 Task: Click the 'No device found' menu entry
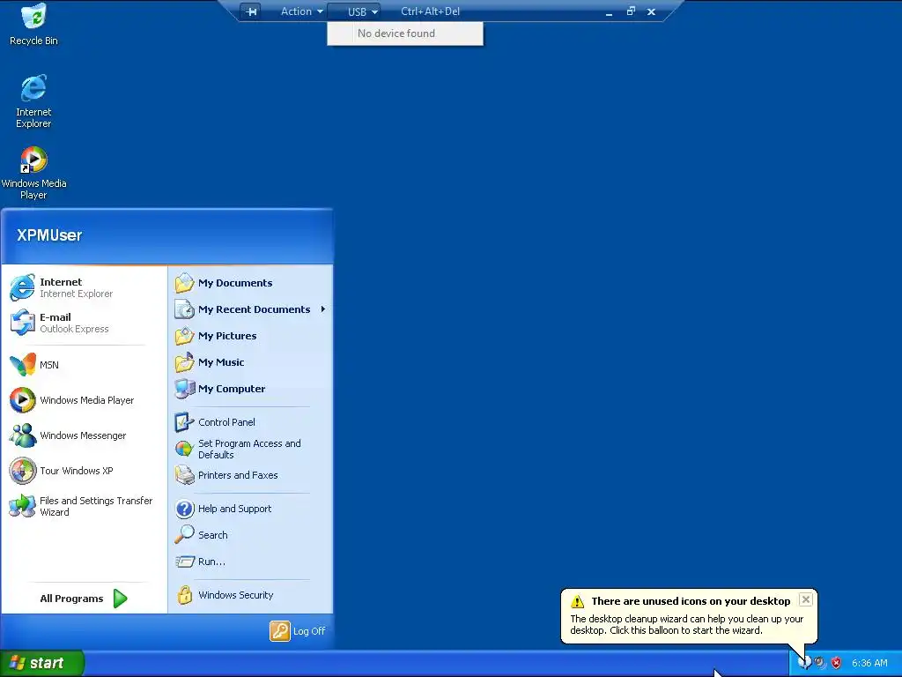tap(405, 33)
